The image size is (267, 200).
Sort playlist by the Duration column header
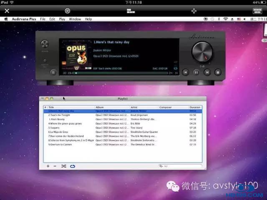click(x=195, y=107)
